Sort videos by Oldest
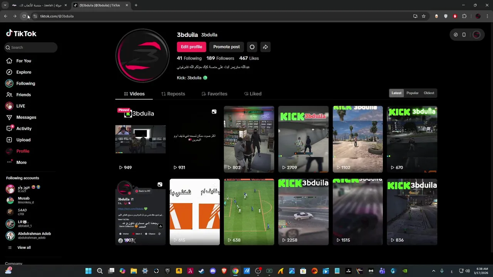The width and height of the screenshot is (493, 277). click(429, 93)
